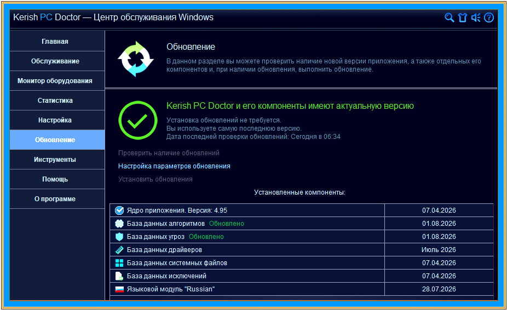The width and height of the screenshot is (507, 310).
Task: Open the skin shirt icon
Action: (x=463, y=17)
